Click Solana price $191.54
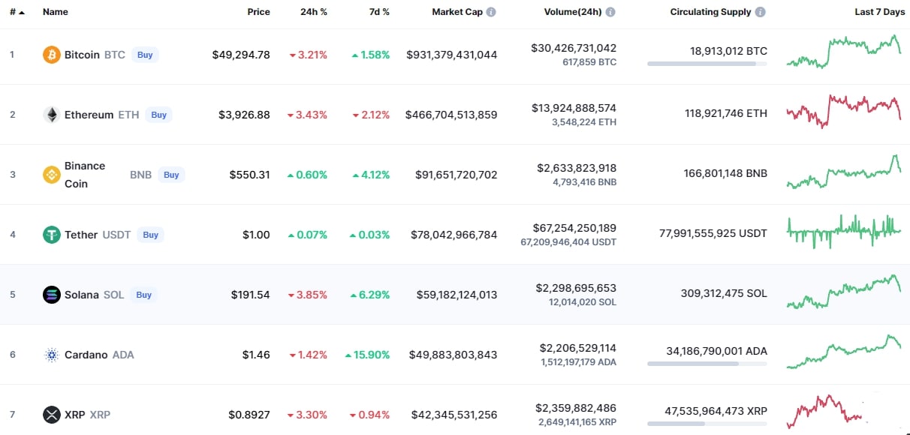Screen dimensions: 910x435 (250, 295)
